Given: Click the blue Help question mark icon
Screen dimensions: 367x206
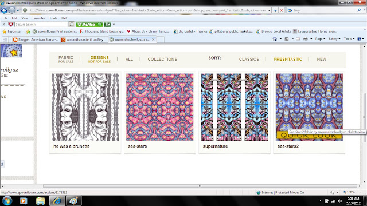Looking at the screenshot, I should pos(359,39).
